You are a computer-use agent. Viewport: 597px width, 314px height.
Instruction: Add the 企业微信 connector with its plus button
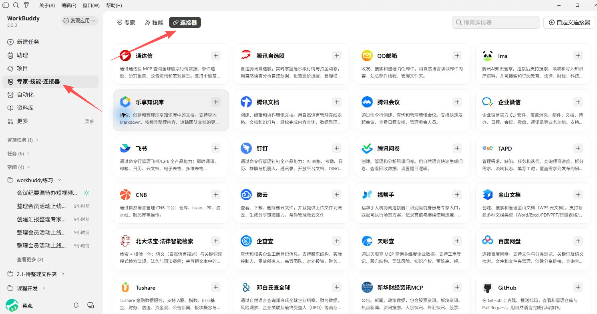pos(578,102)
